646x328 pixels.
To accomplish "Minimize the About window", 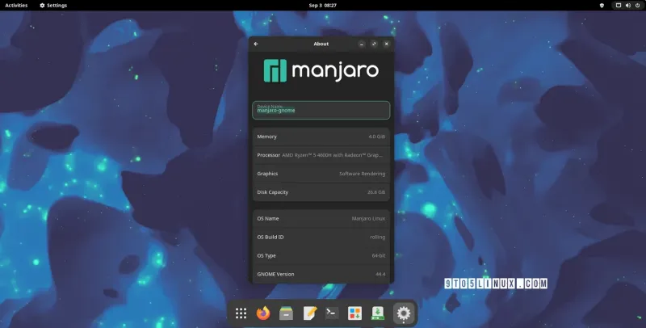I will tap(362, 44).
